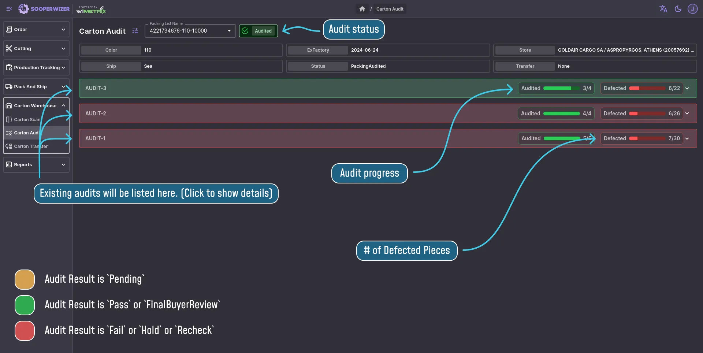Expand the Cutting menu
This screenshot has width=703, height=353.
click(36, 48)
